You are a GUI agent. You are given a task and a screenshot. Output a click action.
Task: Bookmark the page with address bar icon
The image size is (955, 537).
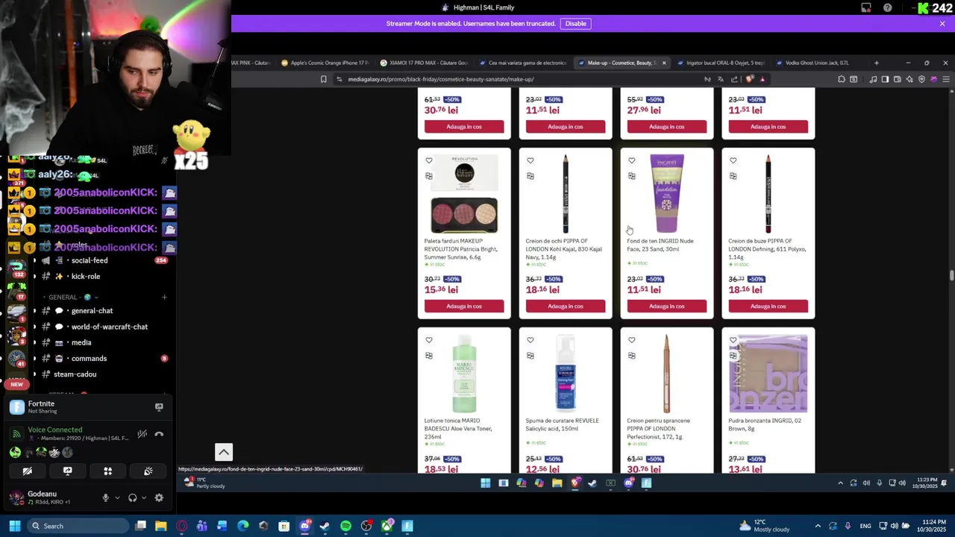click(324, 79)
